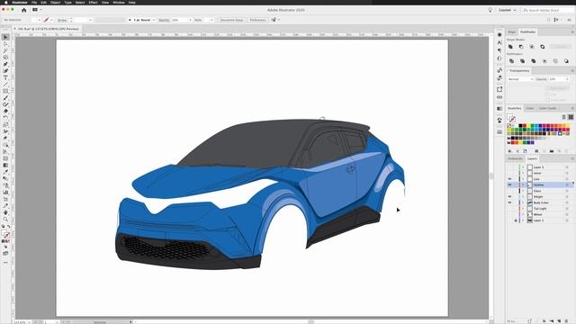Switch to the Color Guide tab
The image size is (576, 324).
[x=547, y=108]
